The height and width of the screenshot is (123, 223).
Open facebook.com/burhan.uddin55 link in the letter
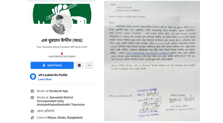(x=148, y=53)
